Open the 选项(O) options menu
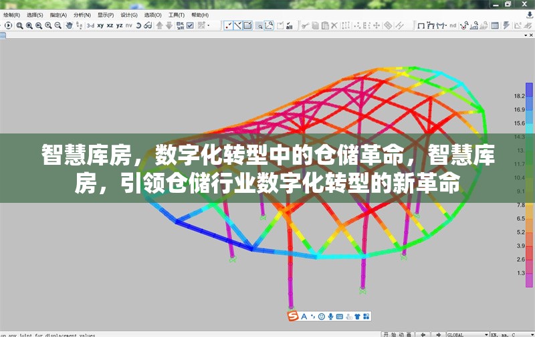 153,15
